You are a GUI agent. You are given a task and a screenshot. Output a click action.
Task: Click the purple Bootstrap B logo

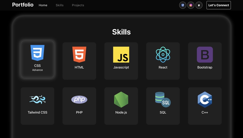pyautogui.click(x=205, y=55)
